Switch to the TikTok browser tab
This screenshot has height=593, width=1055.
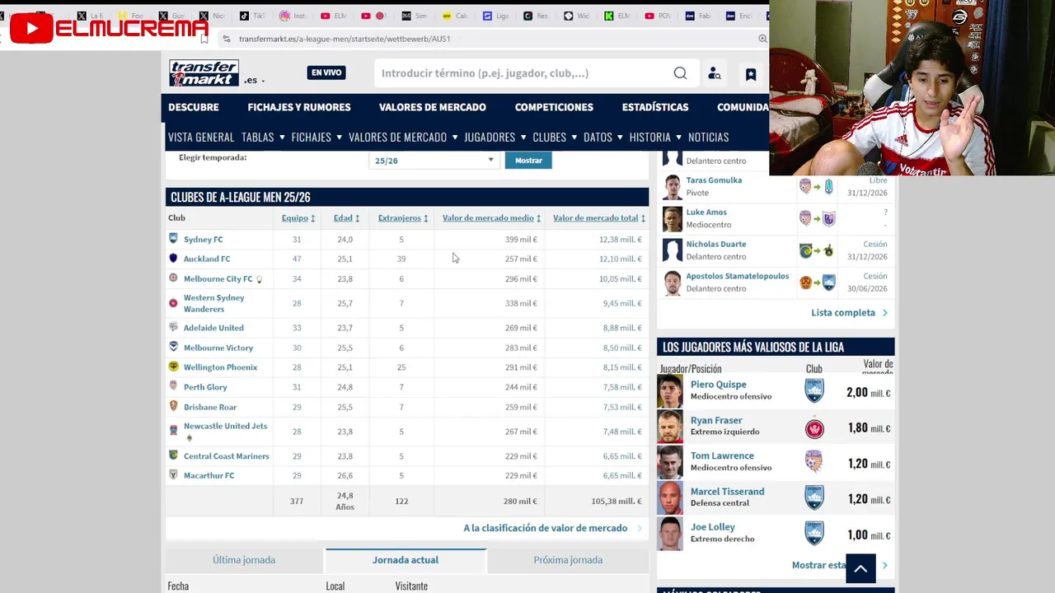[x=252, y=16]
